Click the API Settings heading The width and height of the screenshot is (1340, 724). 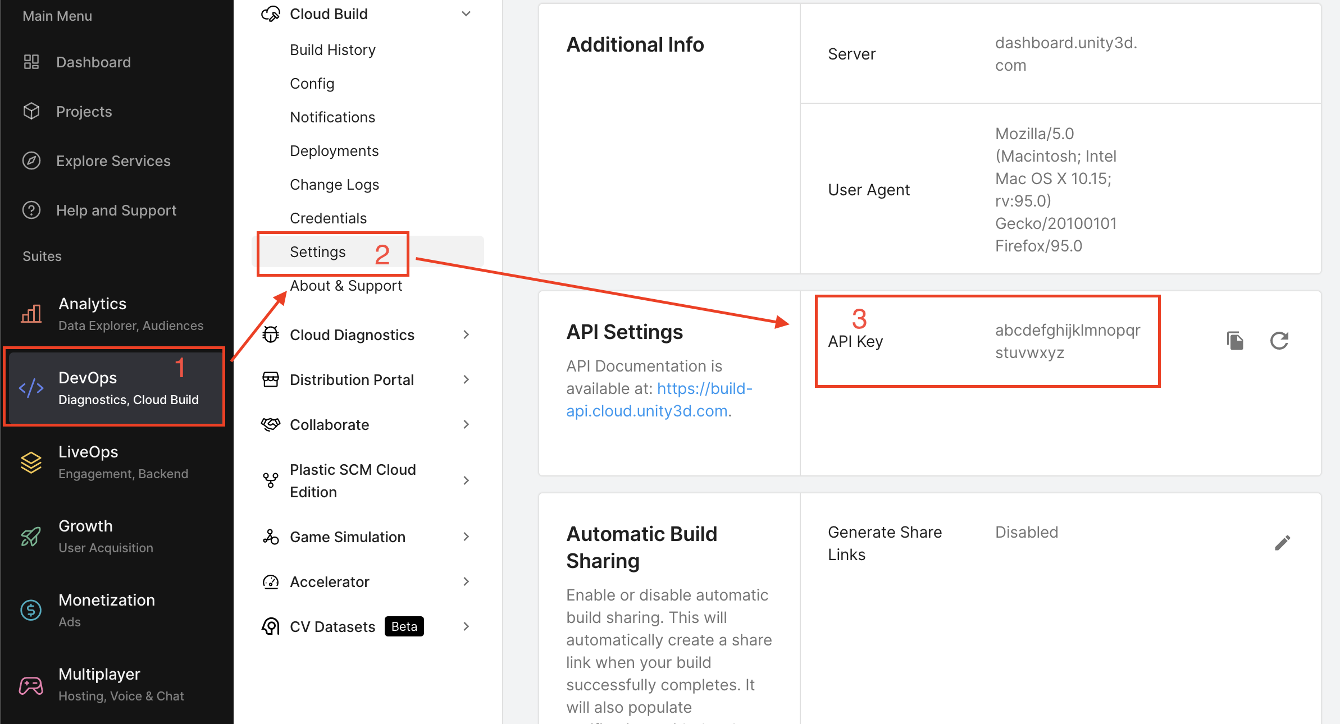click(625, 332)
